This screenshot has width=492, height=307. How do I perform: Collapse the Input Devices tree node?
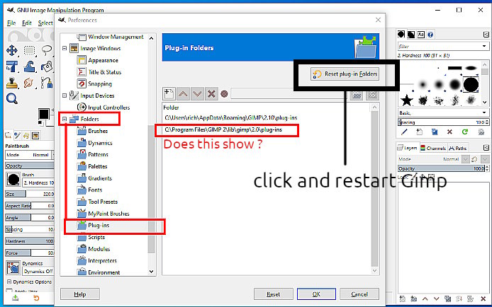pos(65,95)
